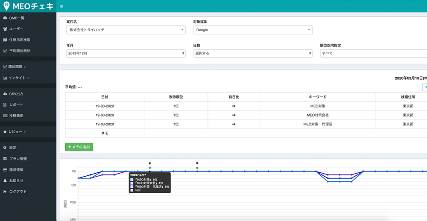
Task: Click the bar chart icon beside インサイト
Action: pos(5,78)
